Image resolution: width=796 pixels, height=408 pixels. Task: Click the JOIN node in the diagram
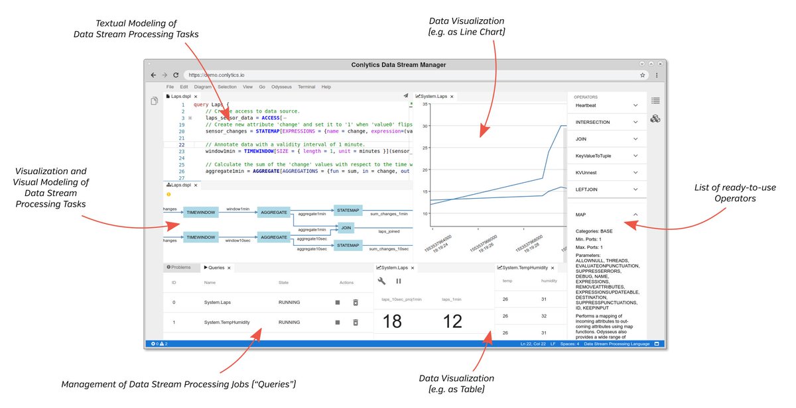(x=345, y=228)
